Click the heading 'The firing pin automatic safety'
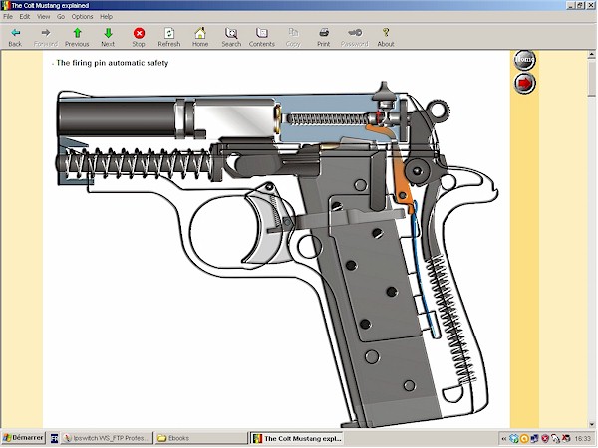Screen dimensions: 598x448 tap(112, 63)
